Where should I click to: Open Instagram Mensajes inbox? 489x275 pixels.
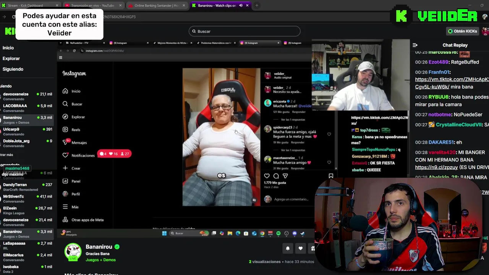pyautogui.click(x=74, y=142)
